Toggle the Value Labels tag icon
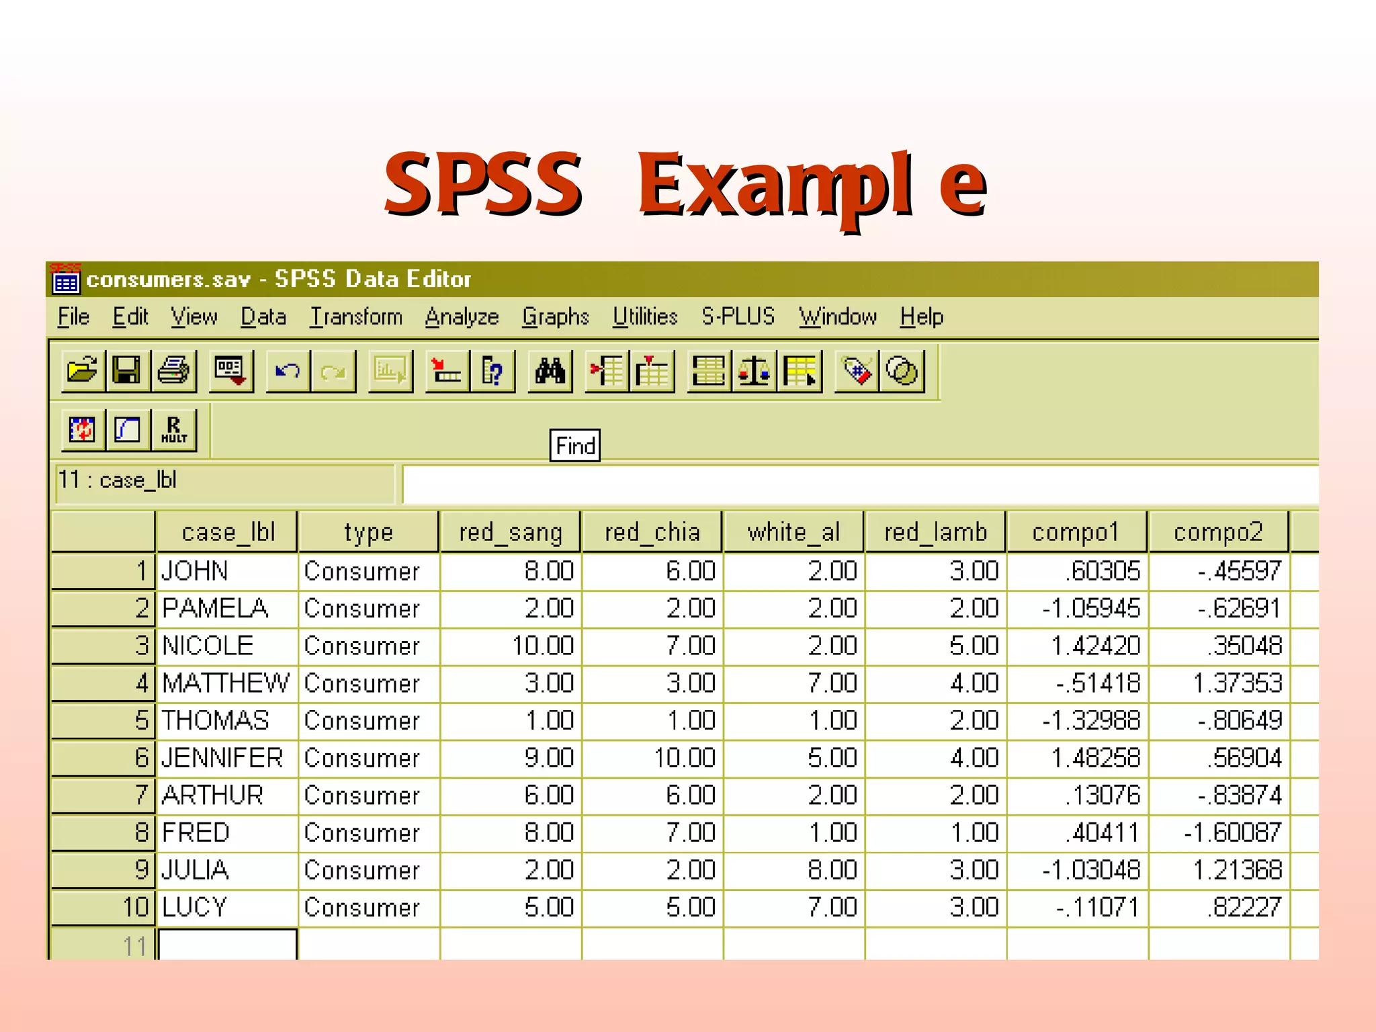 (x=857, y=371)
